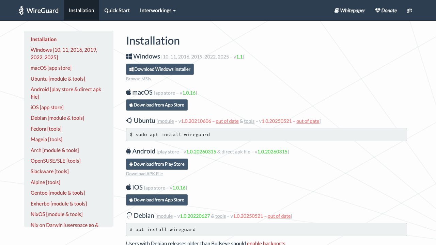Click Ubuntu module out of date link
This screenshot has height=245, width=436.
click(x=227, y=121)
